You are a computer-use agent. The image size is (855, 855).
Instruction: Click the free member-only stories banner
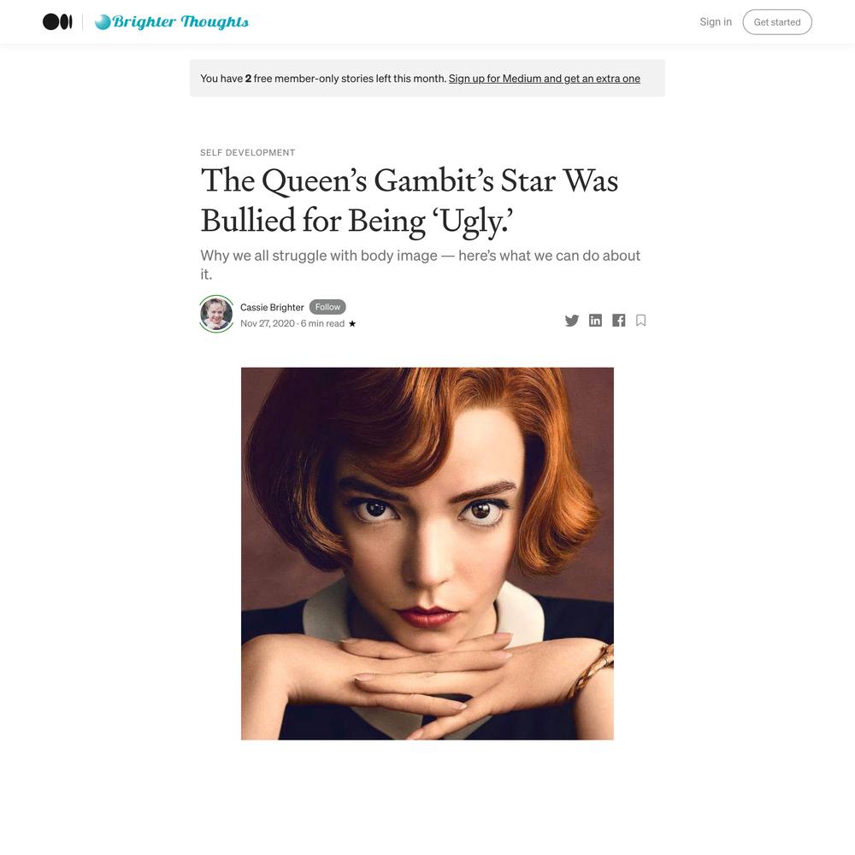[x=427, y=78]
